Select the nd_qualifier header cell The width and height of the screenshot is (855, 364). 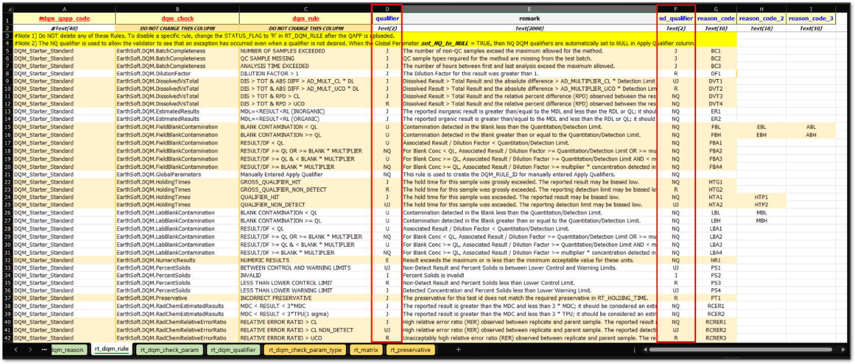676,19
